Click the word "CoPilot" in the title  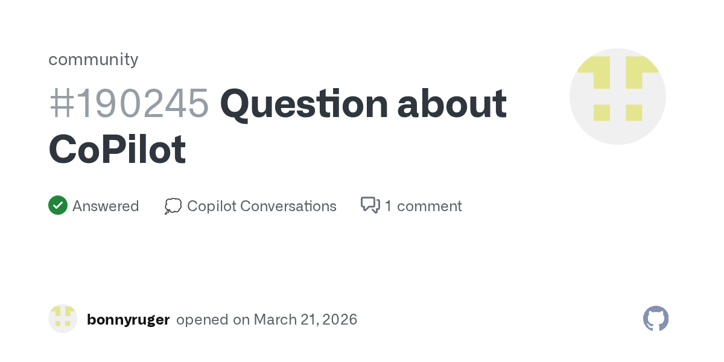pos(117,150)
